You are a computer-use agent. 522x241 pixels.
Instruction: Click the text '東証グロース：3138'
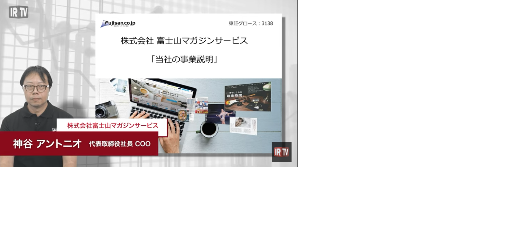tap(251, 23)
